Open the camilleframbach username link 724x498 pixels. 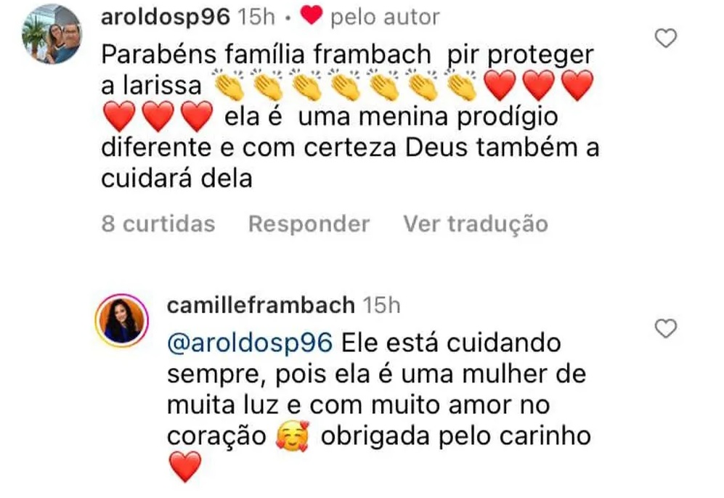coord(261,306)
